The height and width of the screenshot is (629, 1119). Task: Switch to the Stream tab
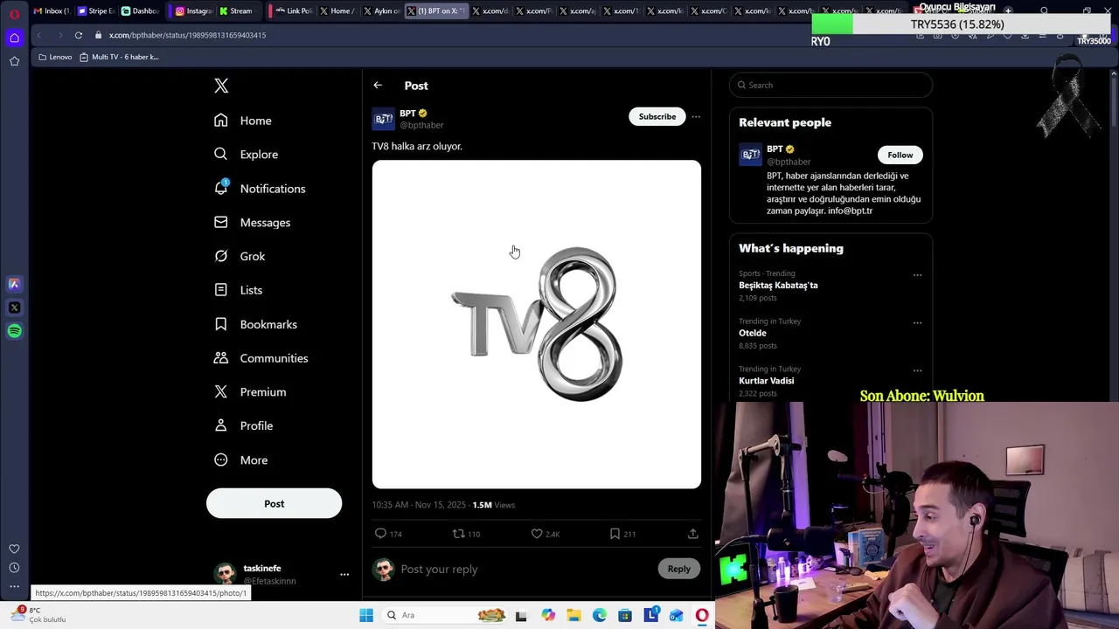(x=237, y=10)
